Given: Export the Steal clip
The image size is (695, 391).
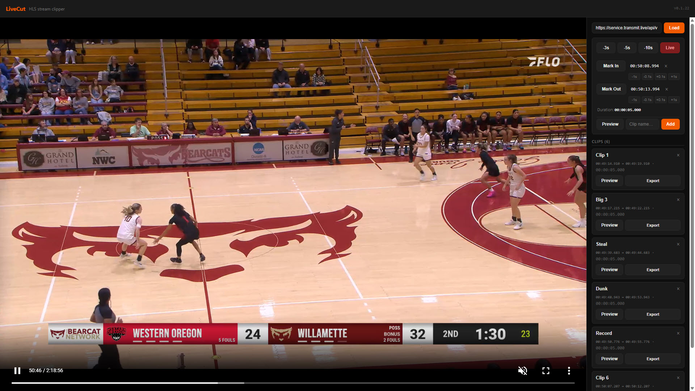Looking at the screenshot, I should (x=653, y=270).
